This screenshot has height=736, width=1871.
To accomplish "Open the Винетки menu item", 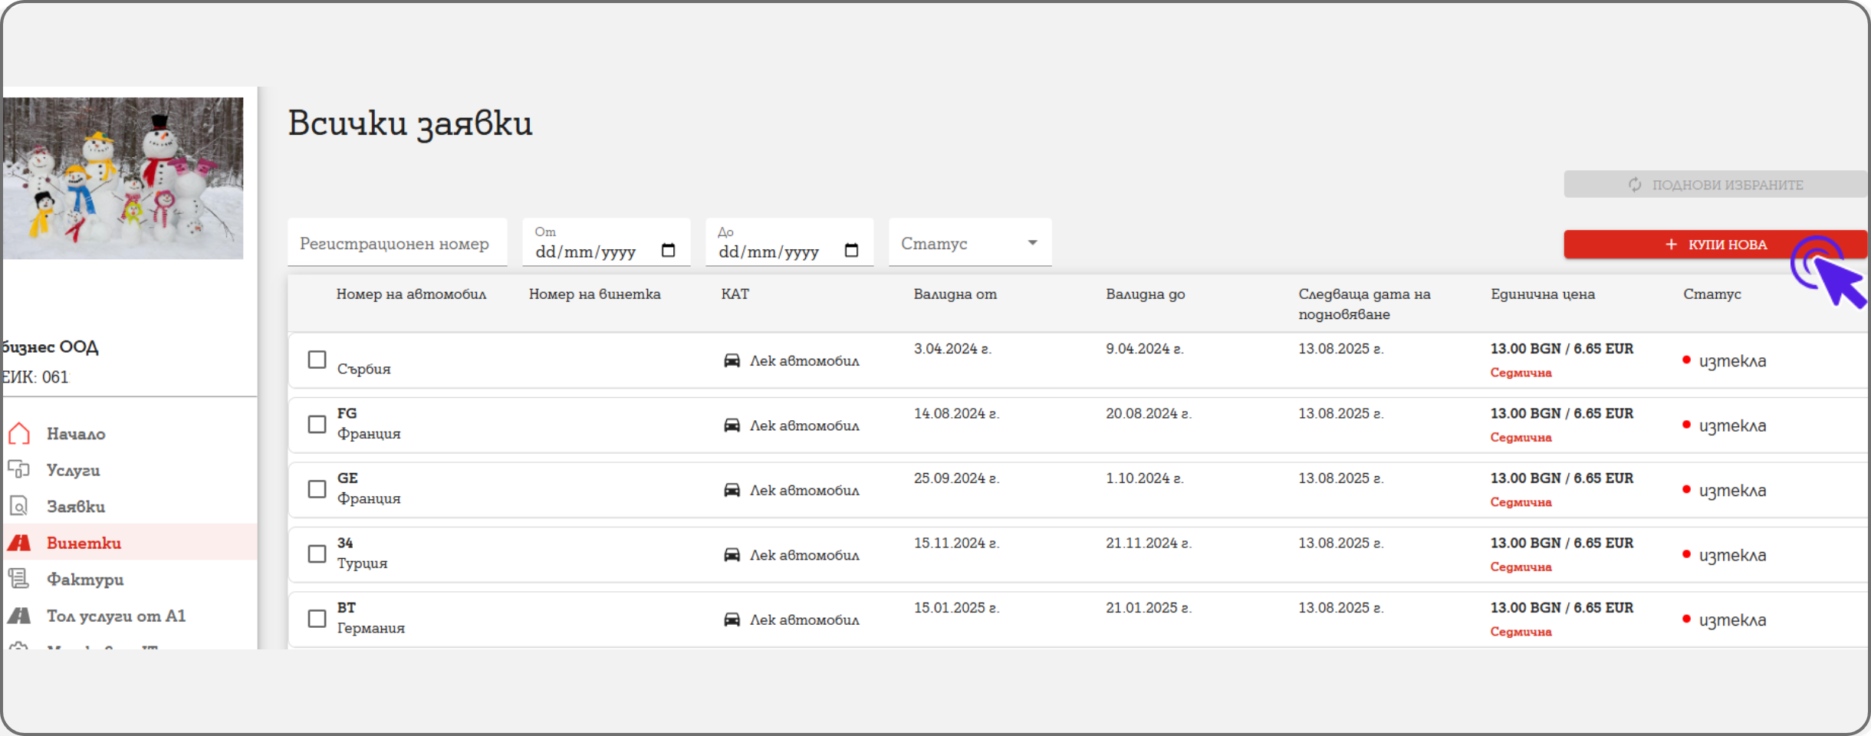I will (84, 543).
